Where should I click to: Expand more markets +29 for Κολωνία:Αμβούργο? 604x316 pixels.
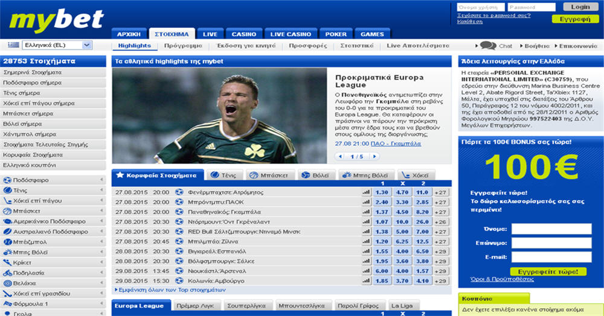441,281
